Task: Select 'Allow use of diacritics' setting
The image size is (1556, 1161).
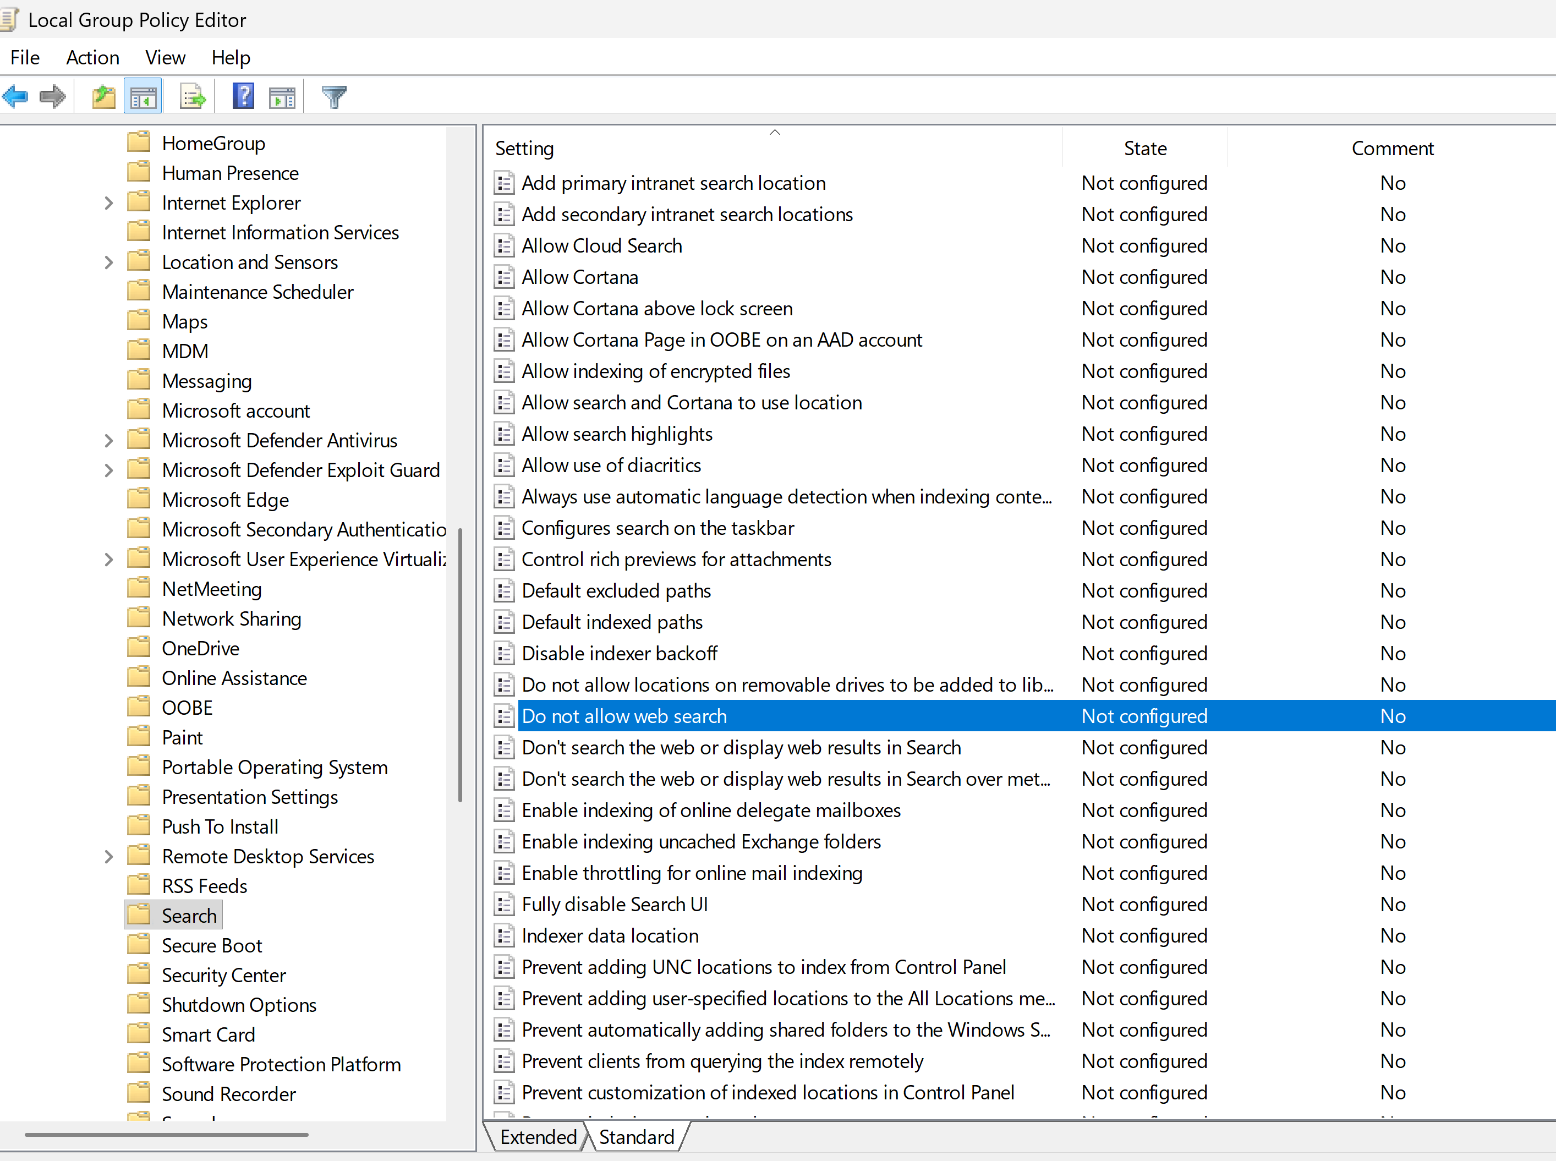Action: pos(611,466)
